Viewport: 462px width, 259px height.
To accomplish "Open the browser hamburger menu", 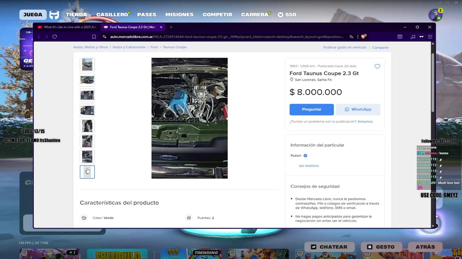I will 430,37.
